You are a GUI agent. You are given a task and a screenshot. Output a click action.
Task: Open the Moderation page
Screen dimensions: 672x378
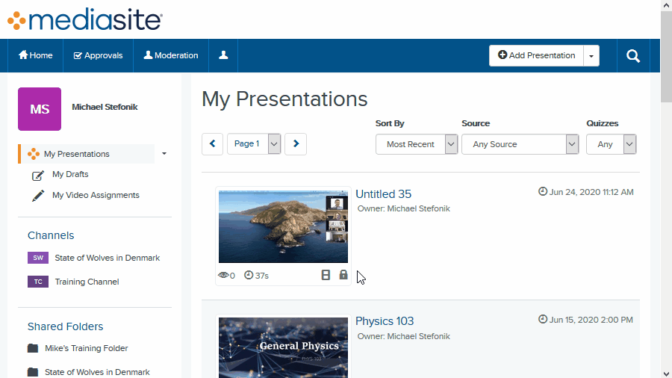click(170, 55)
